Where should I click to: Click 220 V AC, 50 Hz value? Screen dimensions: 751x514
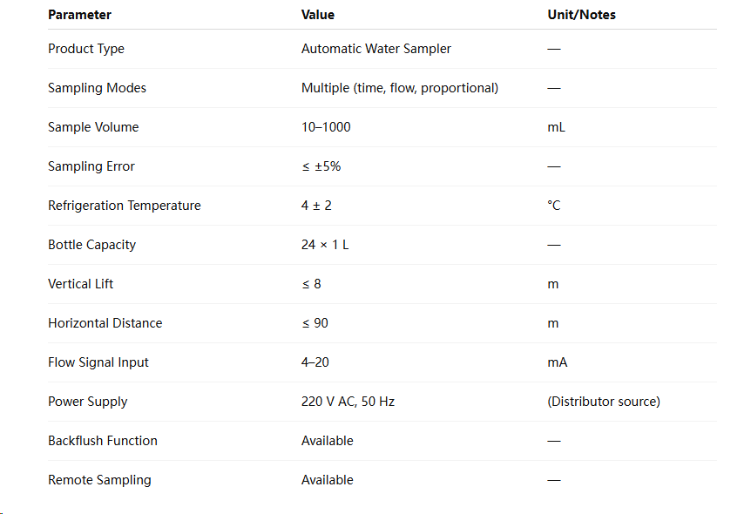tap(348, 402)
